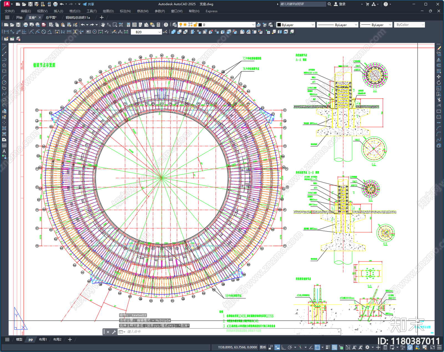Open the 标注(N) dimension menu
Screen dimensions: 444x352
click(125, 11)
